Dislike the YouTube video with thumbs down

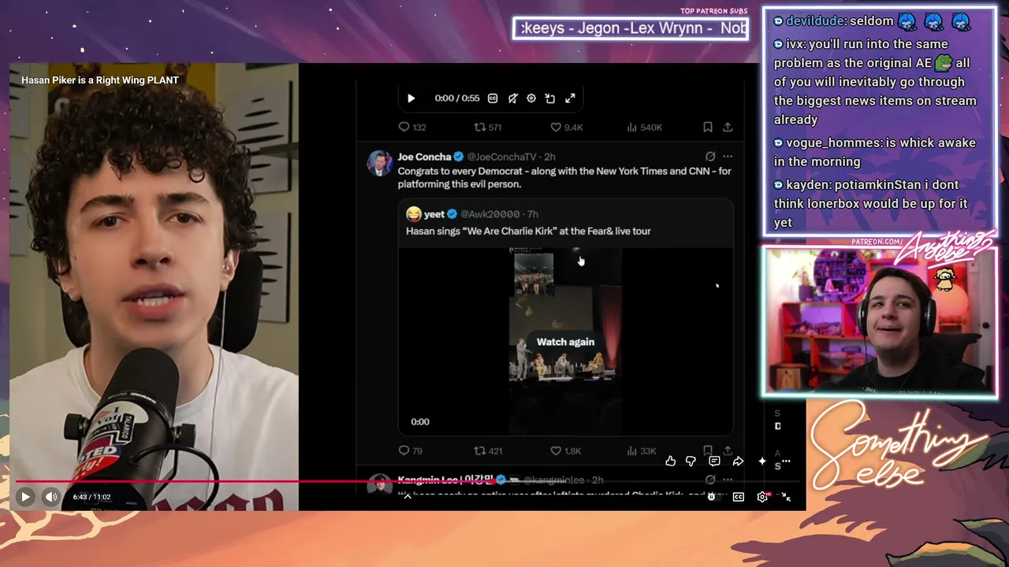point(691,461)
